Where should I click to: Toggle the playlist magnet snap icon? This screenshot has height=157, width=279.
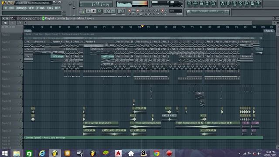7,18
